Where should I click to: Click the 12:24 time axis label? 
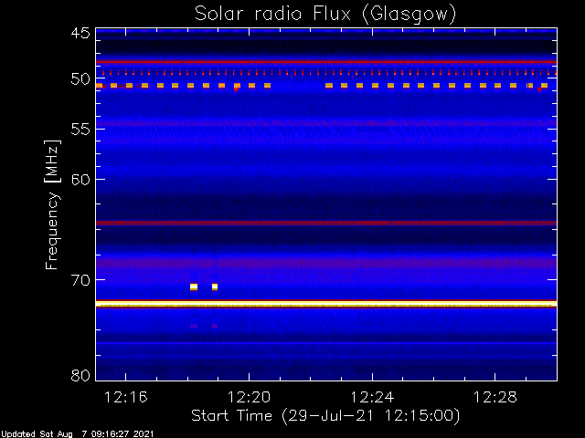click(372, 398)
